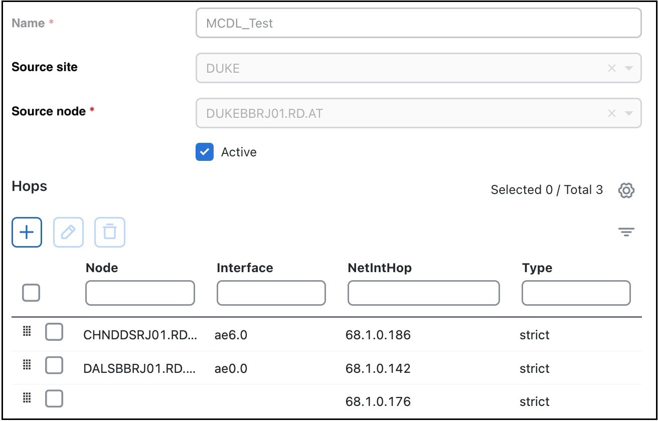
Task: Click the Name field showing MCDL_Test
Action: 418,23
